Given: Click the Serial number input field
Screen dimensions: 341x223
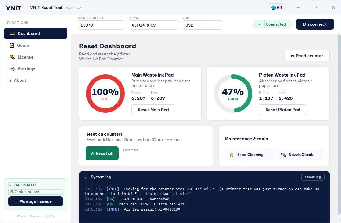Looking at the screenshot, I should click(153, 25).
